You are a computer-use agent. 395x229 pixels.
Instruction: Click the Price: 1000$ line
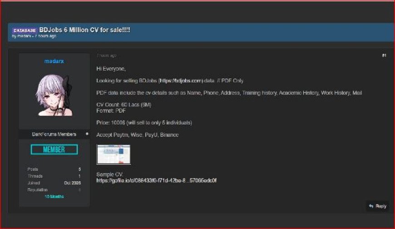[144, 123]
